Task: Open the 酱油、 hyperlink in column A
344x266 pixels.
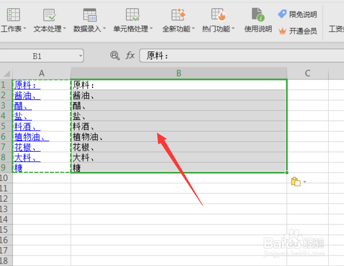Action: [27, 95]
